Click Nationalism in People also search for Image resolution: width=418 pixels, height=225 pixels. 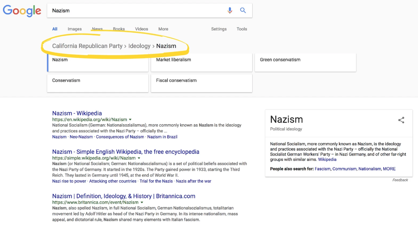coord(370,169)
